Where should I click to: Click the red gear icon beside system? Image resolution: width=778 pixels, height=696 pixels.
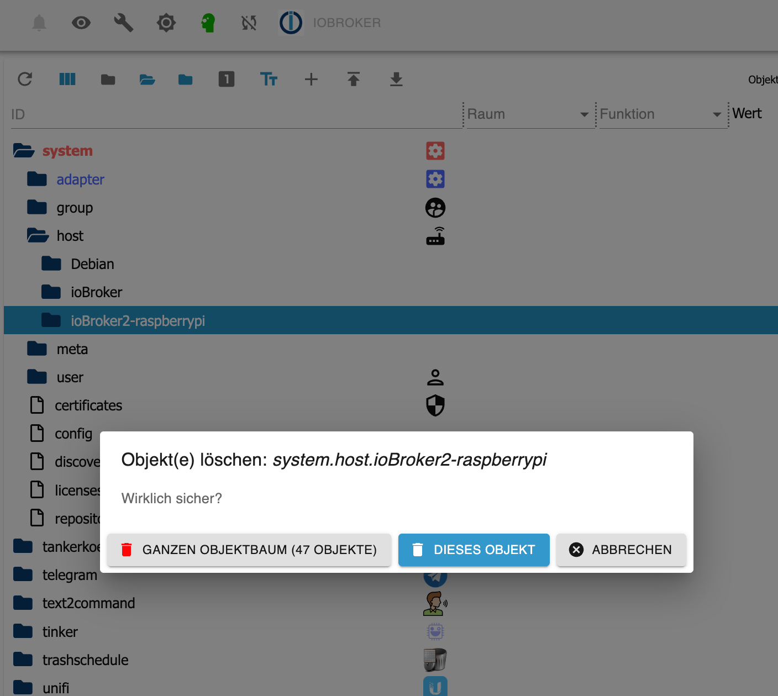click(435, 151)
